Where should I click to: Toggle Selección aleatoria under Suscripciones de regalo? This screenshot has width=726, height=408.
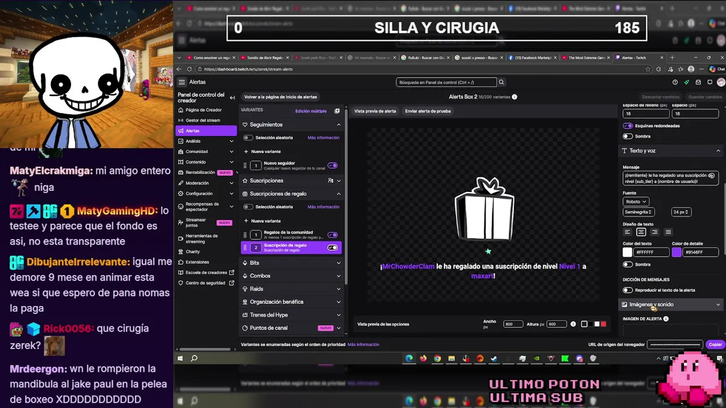[x=248, y=207]
